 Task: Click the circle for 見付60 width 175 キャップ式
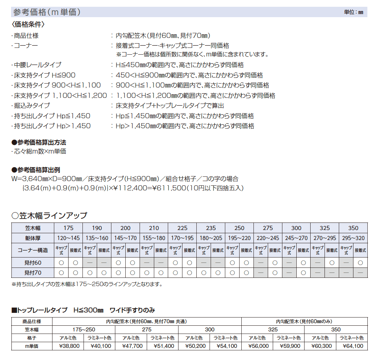pos(61,263)
